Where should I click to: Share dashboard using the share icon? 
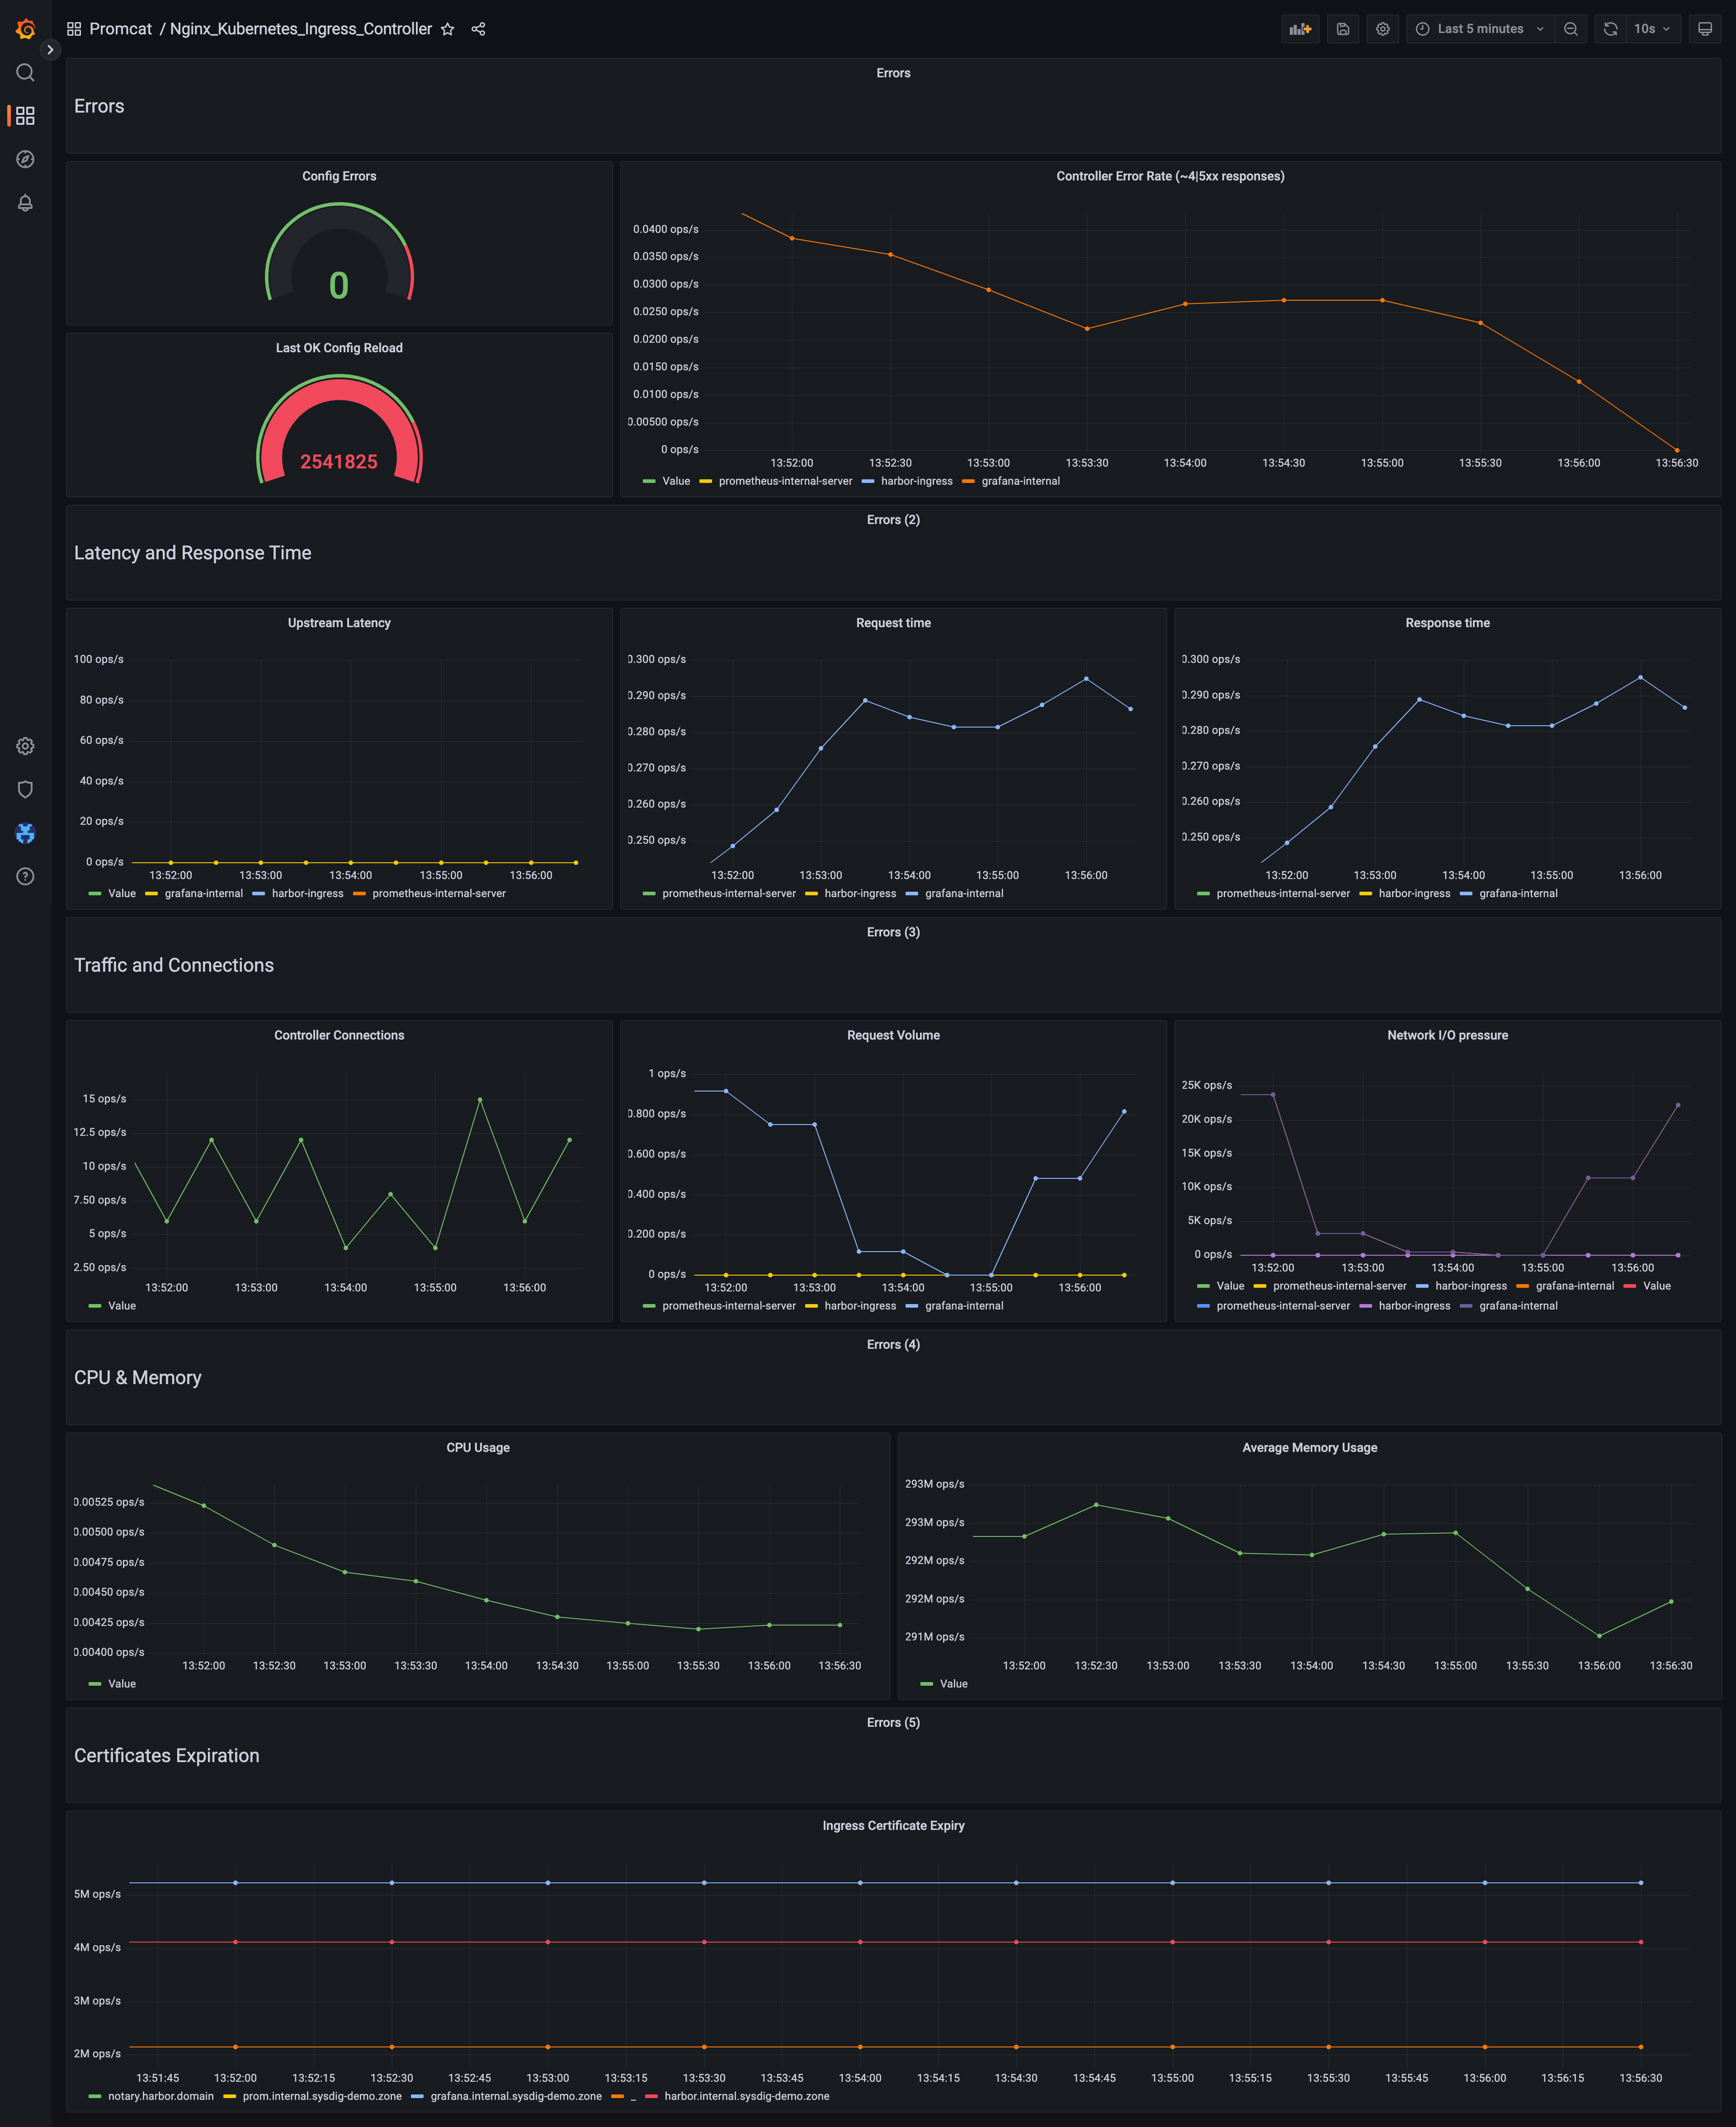(x=478, y=29)
